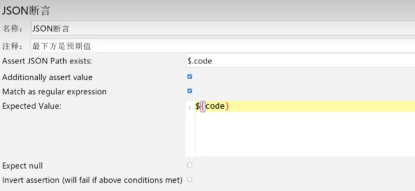Click the Invert assertion label text
This screenshot has height=191, width=415.
tap(92, 180)
